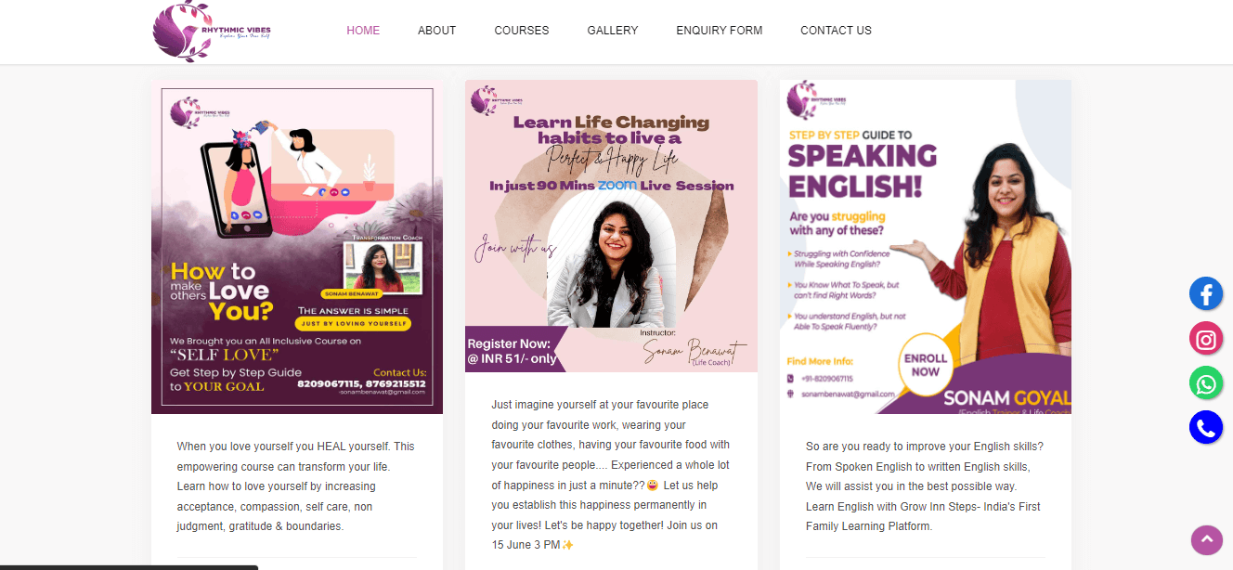Open the WhatsApp chat icon
Screen dimensions: 1233x570
tap(1206, 382)
